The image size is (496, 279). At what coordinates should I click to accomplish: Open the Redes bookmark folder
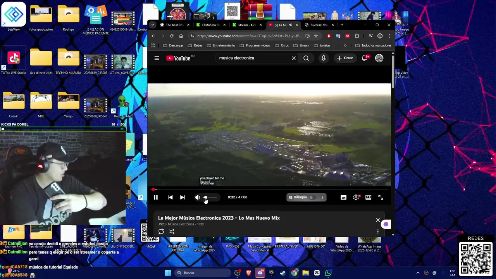[195, 45]
